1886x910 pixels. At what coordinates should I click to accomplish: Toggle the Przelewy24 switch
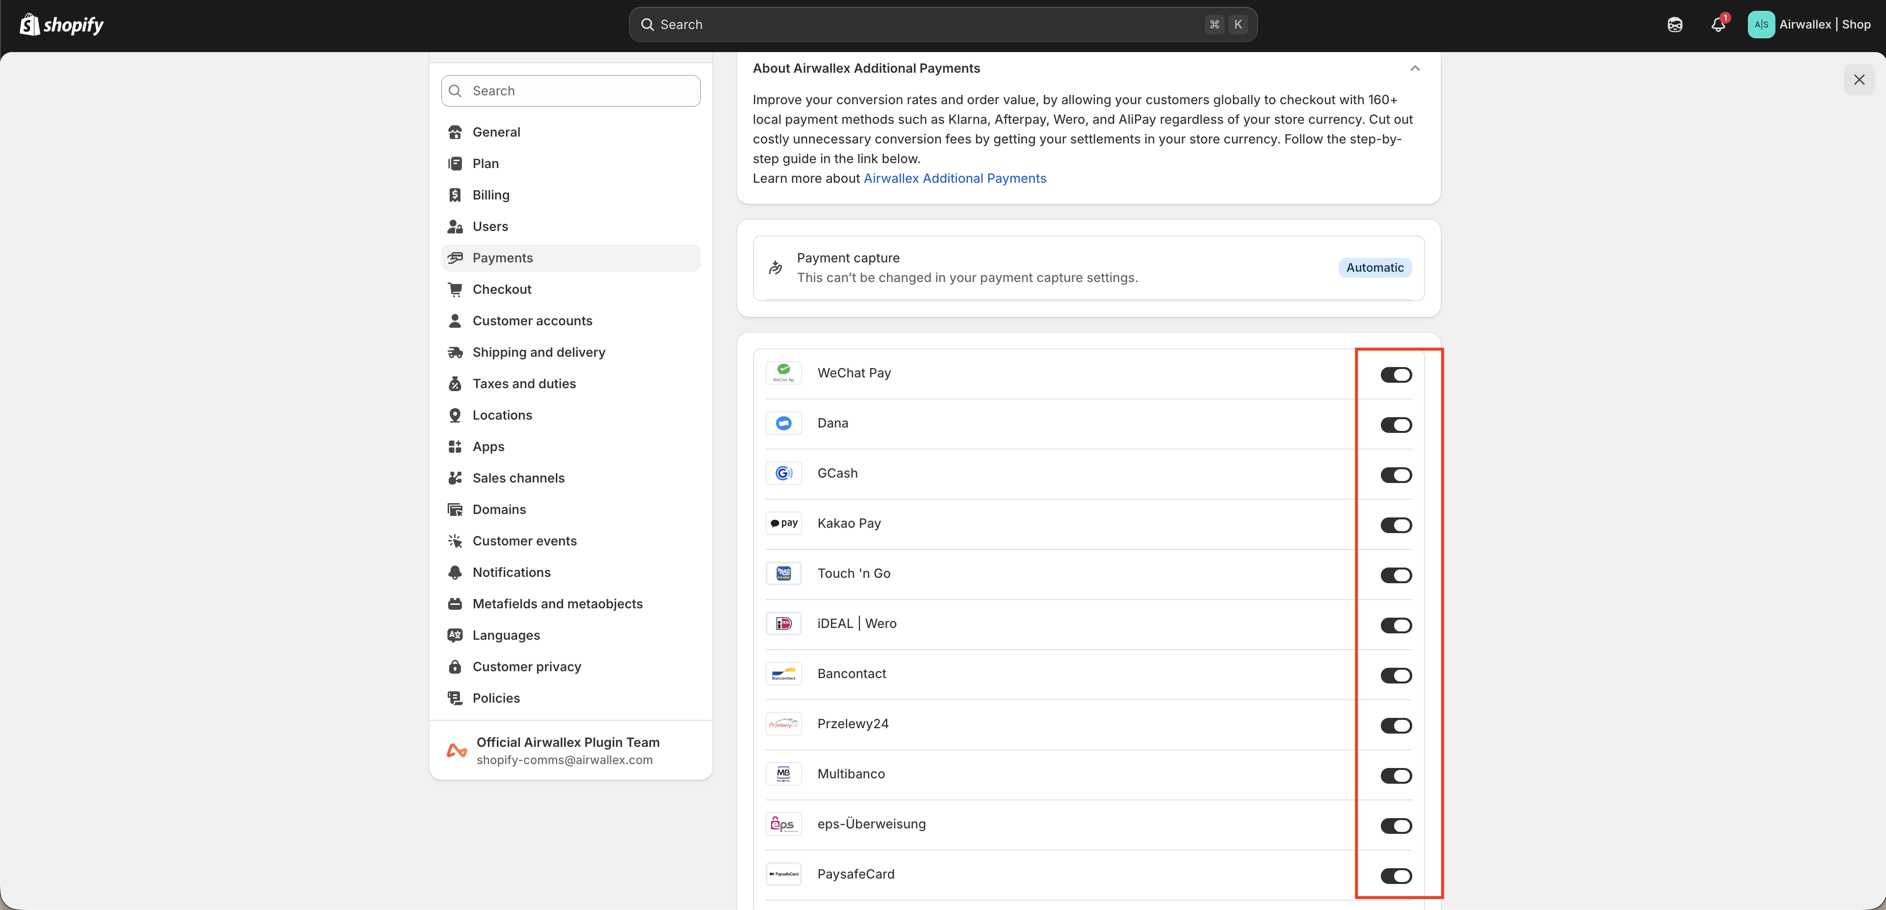1396,726
